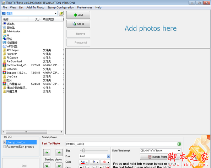Select the 库 libraries item
The height and width of the screenshot is (168, 211).
(6, 35)
